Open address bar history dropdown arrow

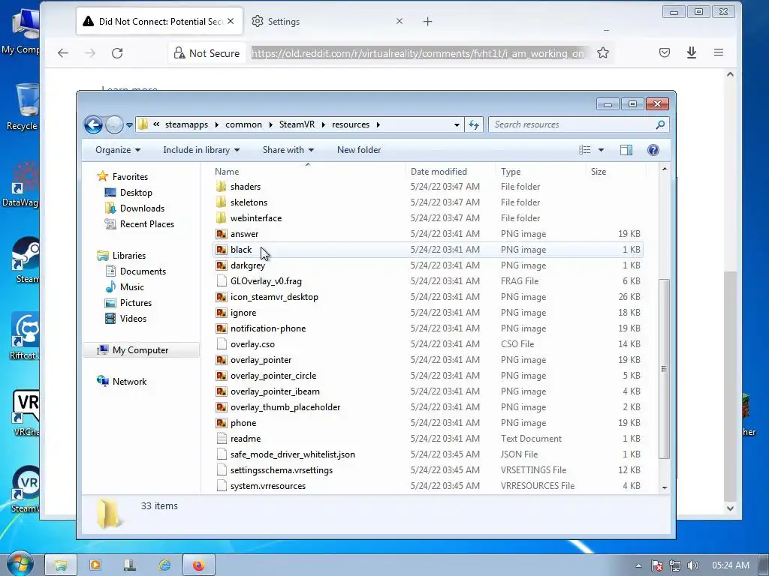click(457, 125)
